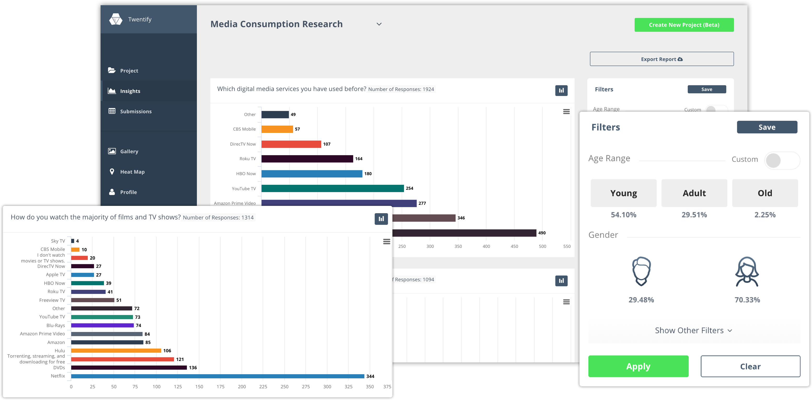Click the Blu-Rays purple bar showing 74
812x400 pixels.
(x=102, y=325)
